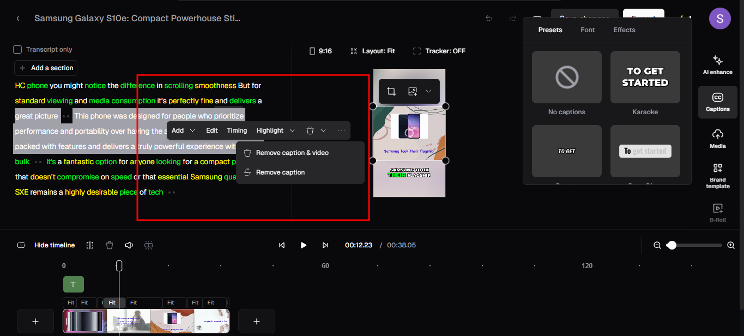Open the S user avatar menu

(719, 18)
